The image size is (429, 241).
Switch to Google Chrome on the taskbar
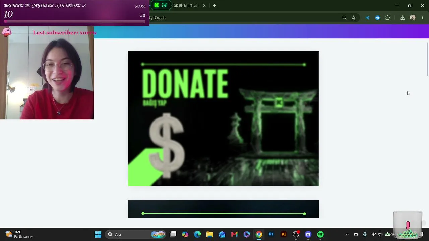pos(259,234)
